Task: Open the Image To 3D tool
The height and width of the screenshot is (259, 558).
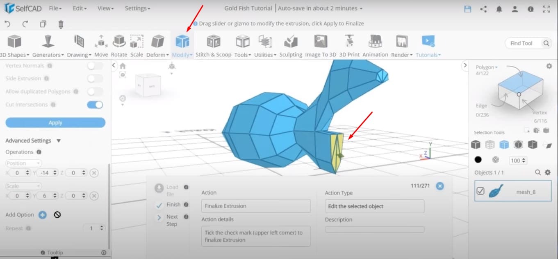Action: point(321,45)
